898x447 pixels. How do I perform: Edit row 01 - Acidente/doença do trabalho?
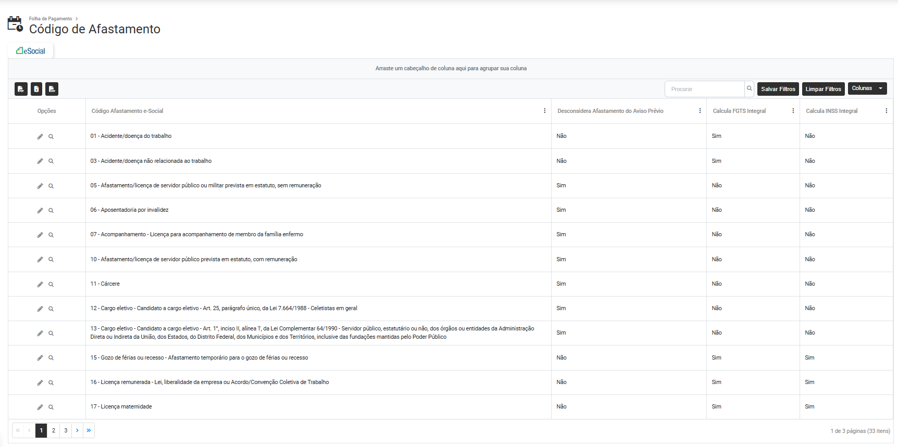(40, 136)
